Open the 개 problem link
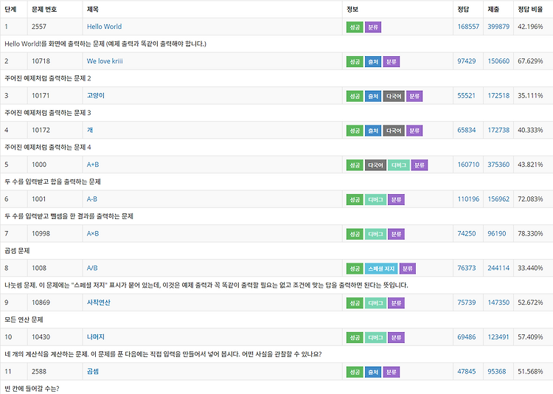 (90, 131)
